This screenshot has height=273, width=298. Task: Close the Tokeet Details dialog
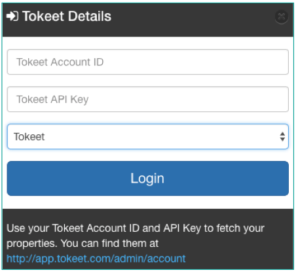pyautogui.click(x=282, y=16)
